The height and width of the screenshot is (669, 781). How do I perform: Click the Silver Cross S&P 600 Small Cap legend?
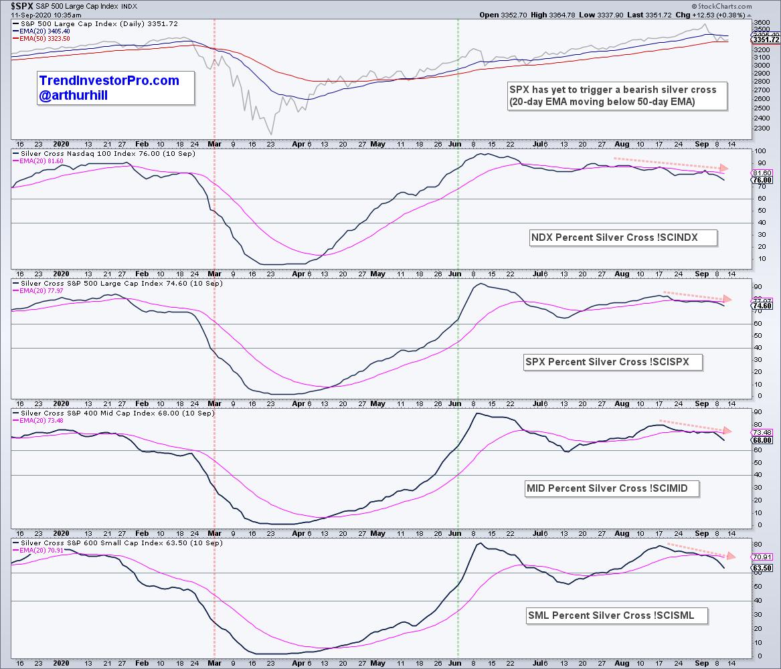118,543
